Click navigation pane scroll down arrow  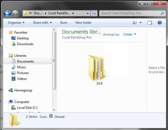54,110
